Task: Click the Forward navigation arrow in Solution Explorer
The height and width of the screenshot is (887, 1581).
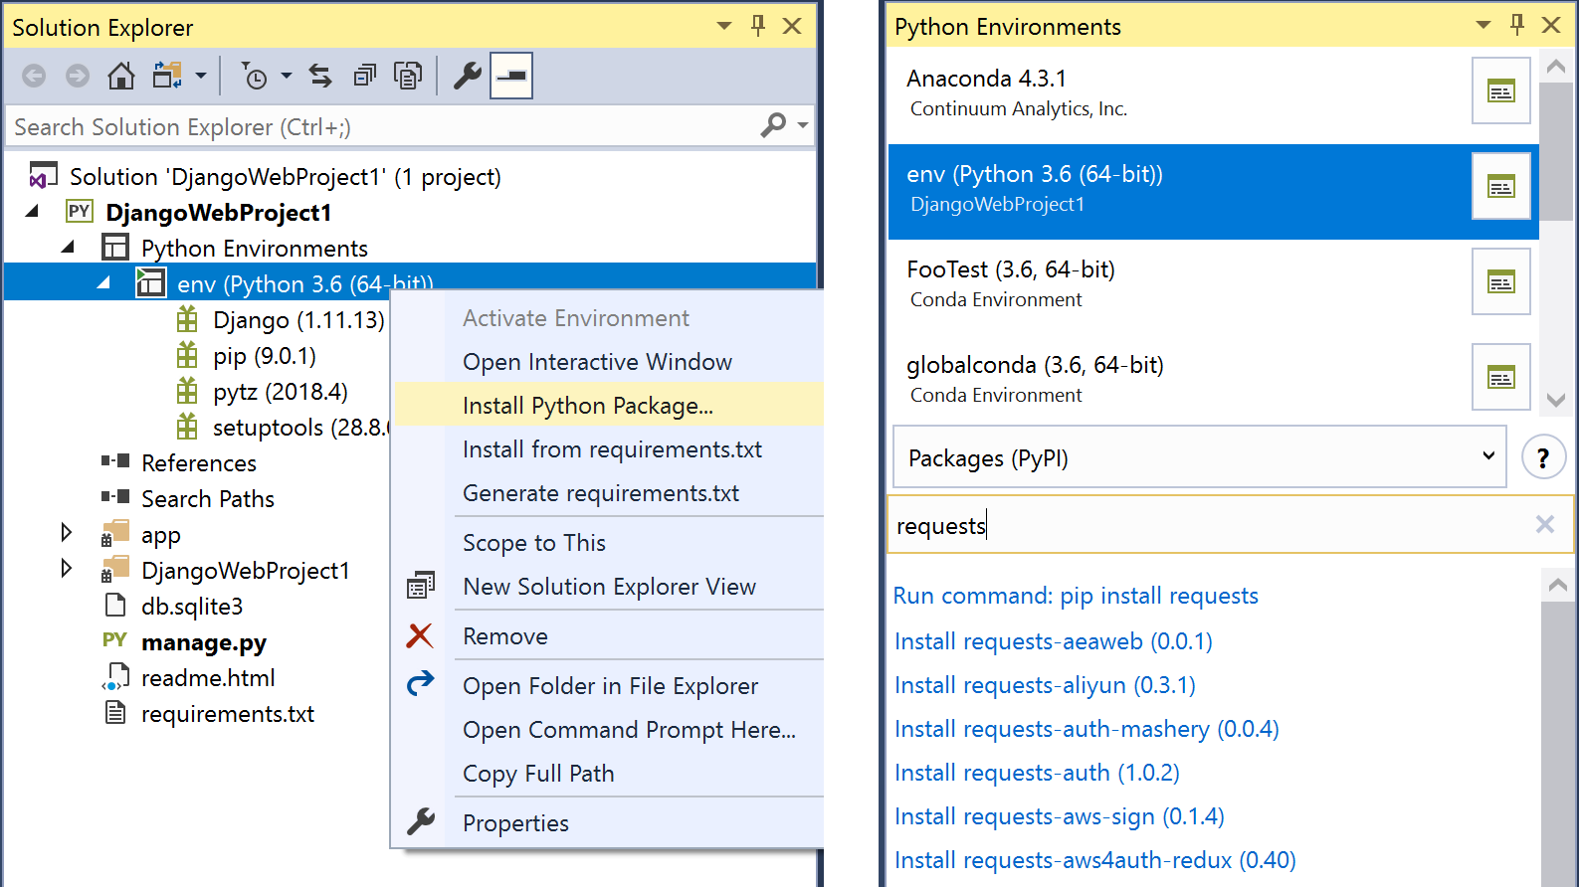Action: tap(78, 76)
